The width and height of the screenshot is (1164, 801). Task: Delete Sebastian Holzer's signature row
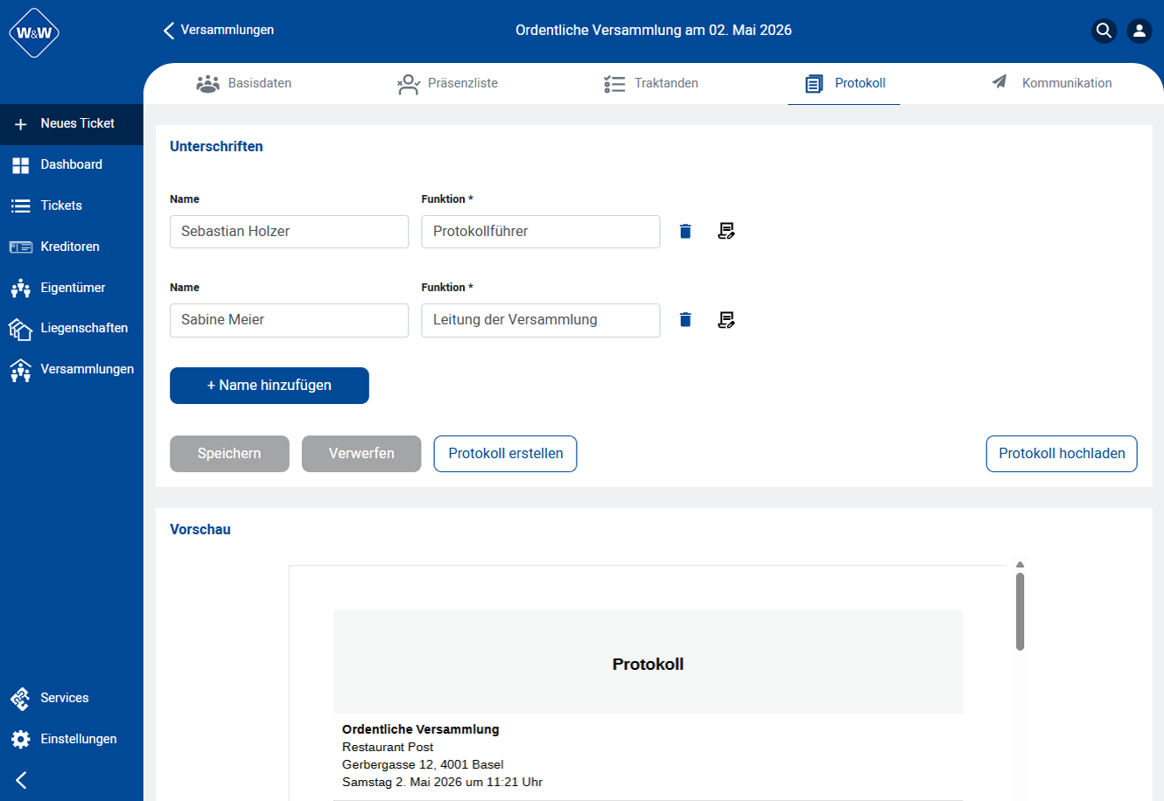[685, 232]
